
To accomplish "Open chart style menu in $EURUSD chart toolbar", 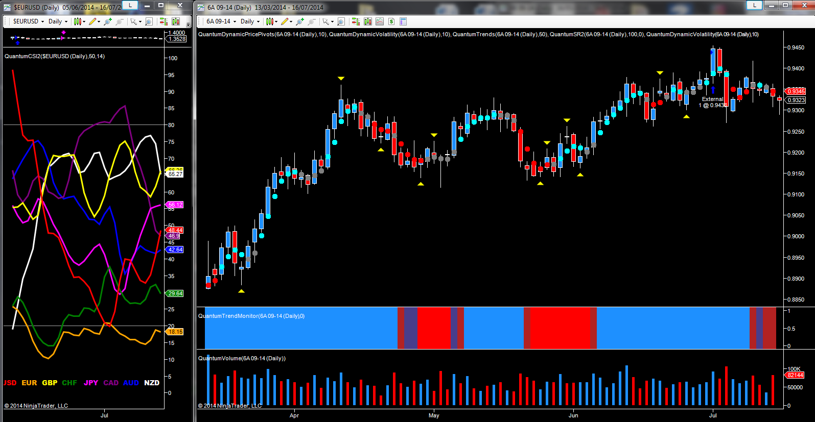I will [x=77, y=21].
